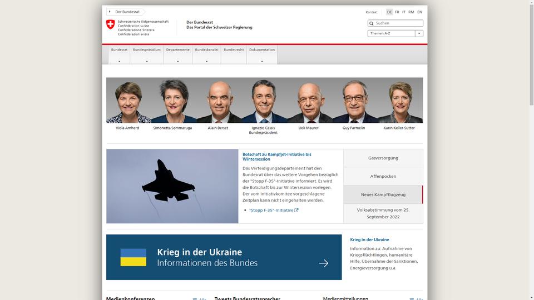Screen dimensions: 534x300
Task: Click Simonetta Sommaruga's portrait
Action: (x=174, y=101)
